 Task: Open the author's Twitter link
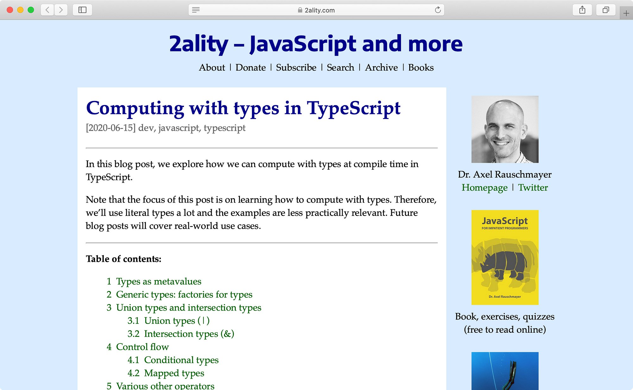coord(533,188)
